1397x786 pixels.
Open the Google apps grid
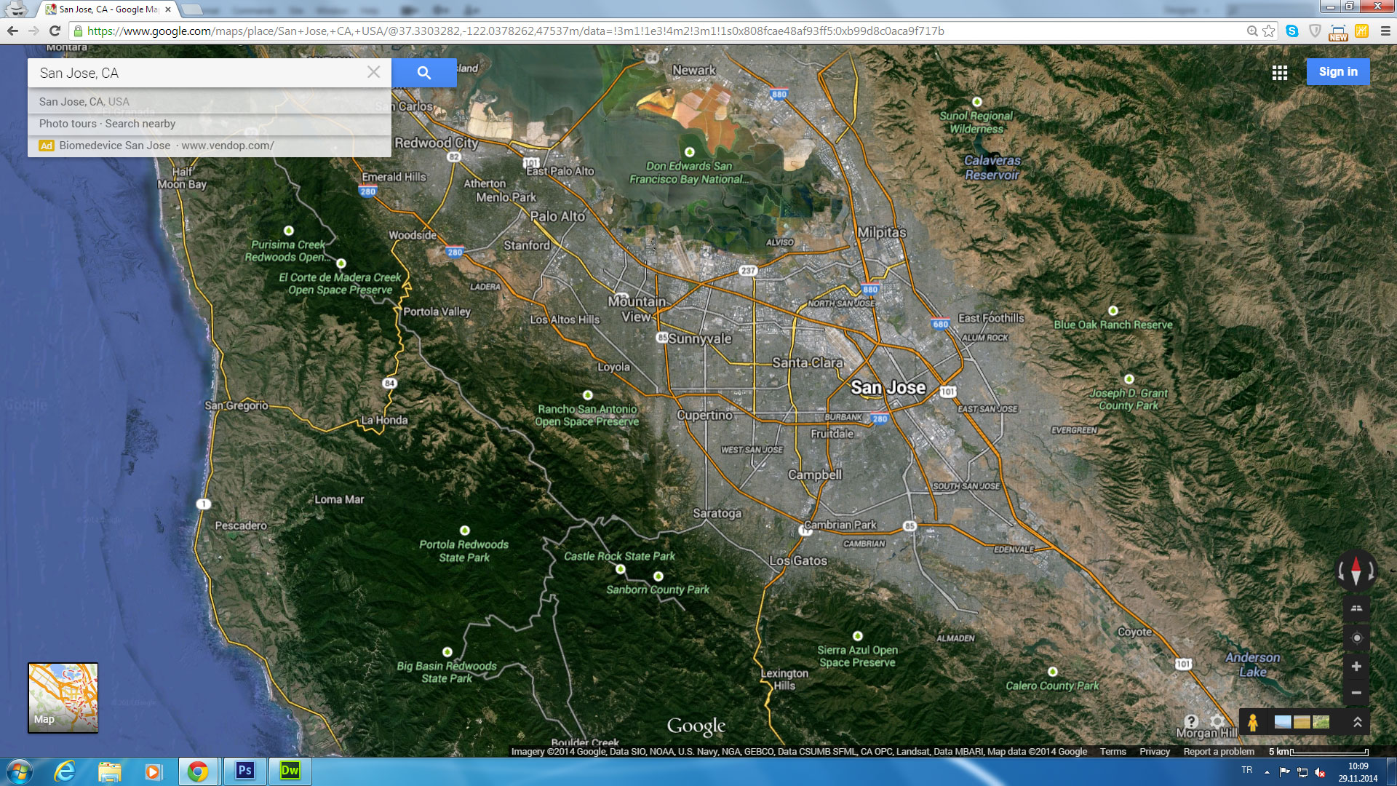(1280, 72)
